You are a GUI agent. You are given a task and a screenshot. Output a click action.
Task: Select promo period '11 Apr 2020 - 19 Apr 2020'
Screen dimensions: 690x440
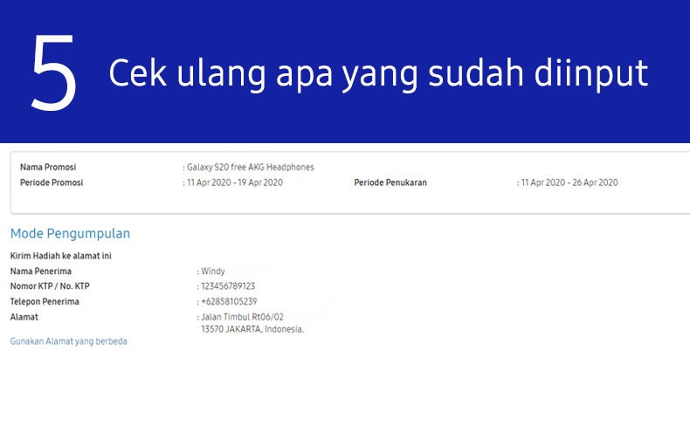point(235,182)
